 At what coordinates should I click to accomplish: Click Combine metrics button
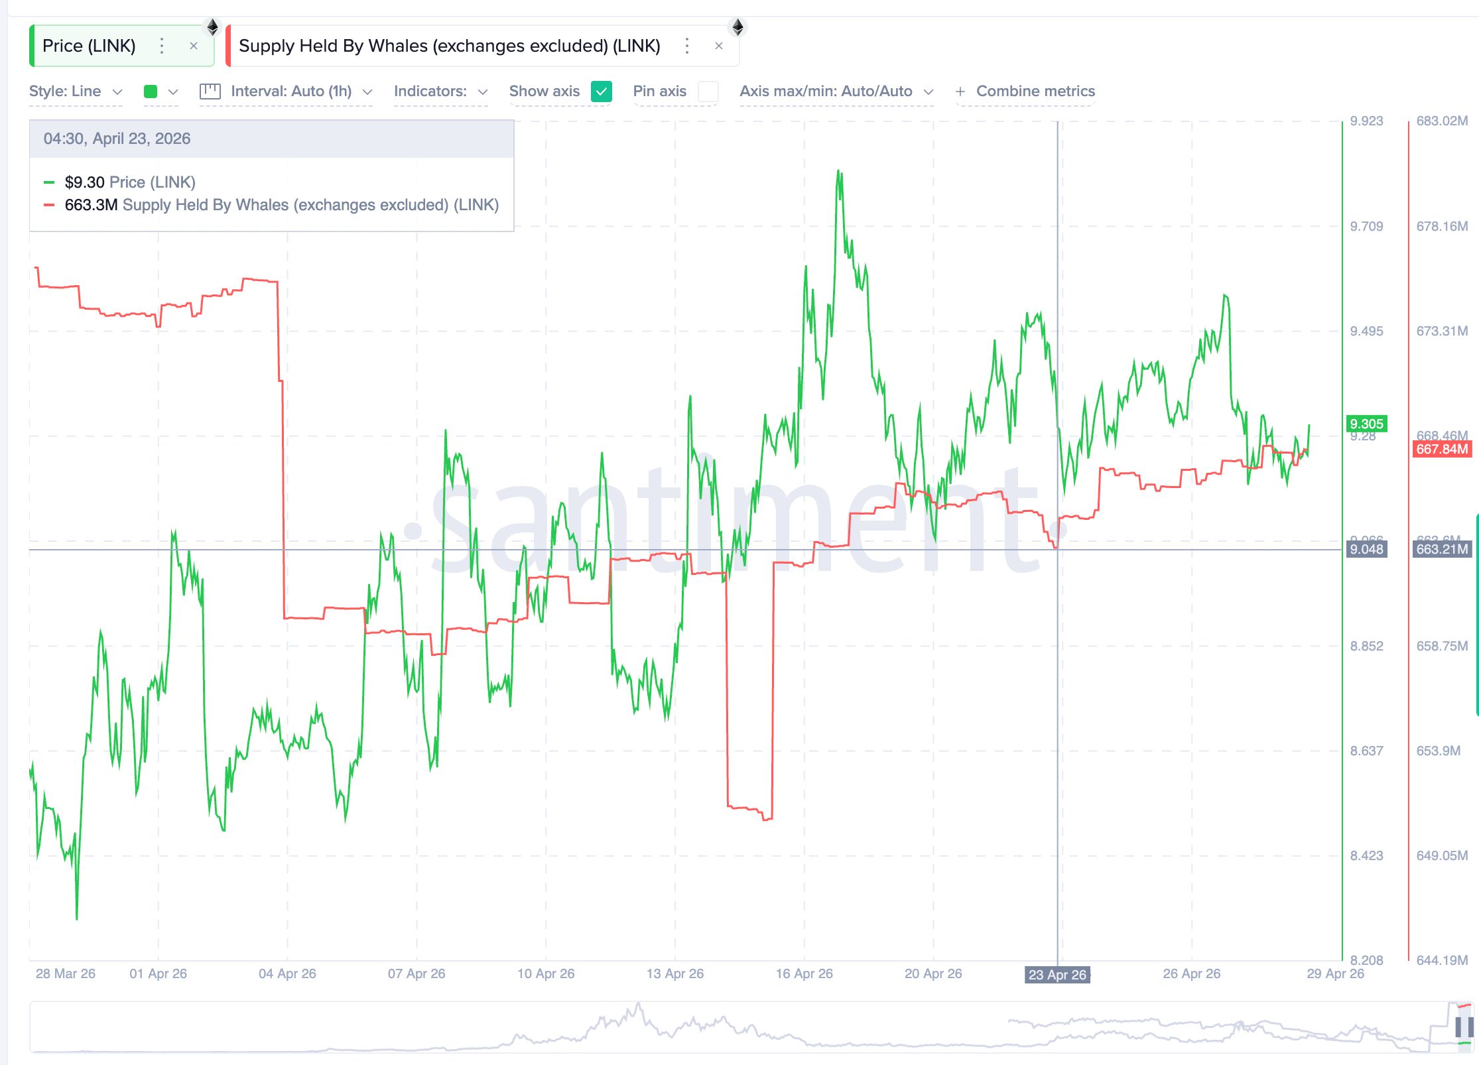click(x=1035, y=92)
